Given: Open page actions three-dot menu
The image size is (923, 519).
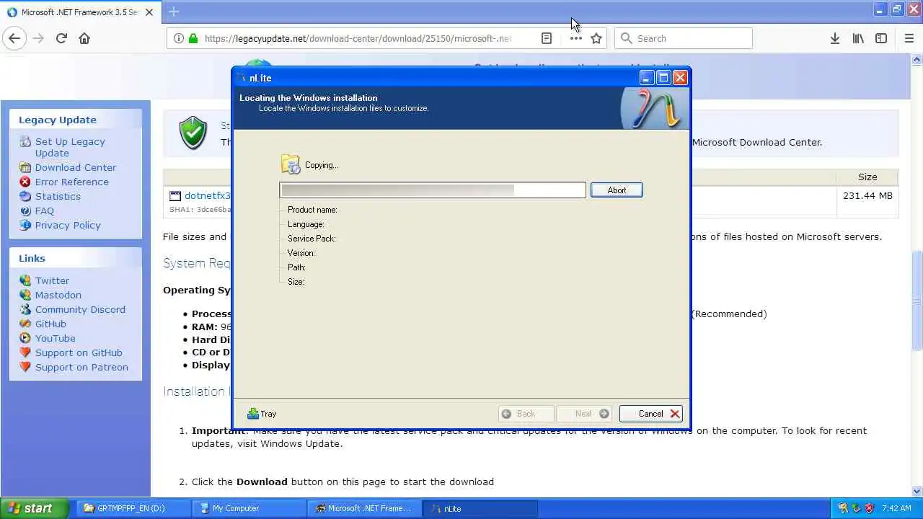Looking at the screenshot, I should click(x=575, y=38).
